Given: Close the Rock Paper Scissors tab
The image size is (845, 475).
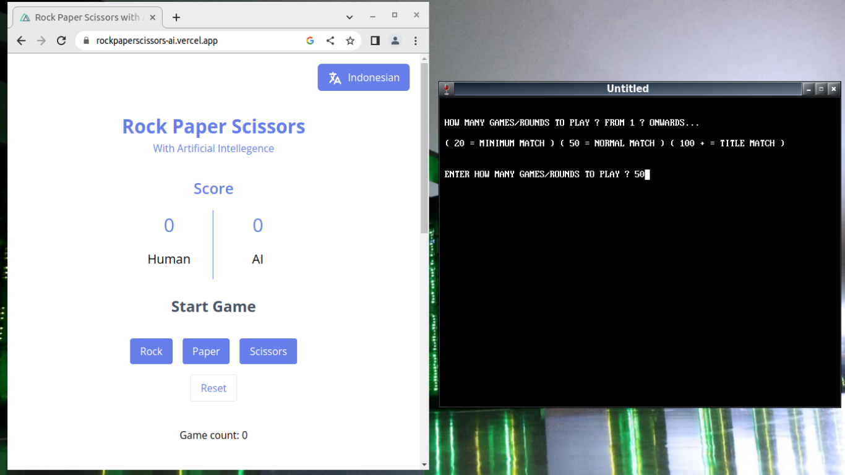Looking at the screenshot, I should pos(153,17).
